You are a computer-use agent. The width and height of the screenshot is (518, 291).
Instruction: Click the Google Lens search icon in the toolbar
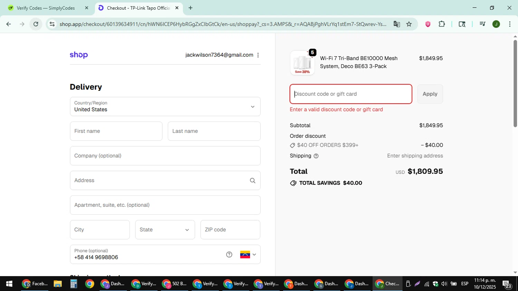[x=462, y=24]
